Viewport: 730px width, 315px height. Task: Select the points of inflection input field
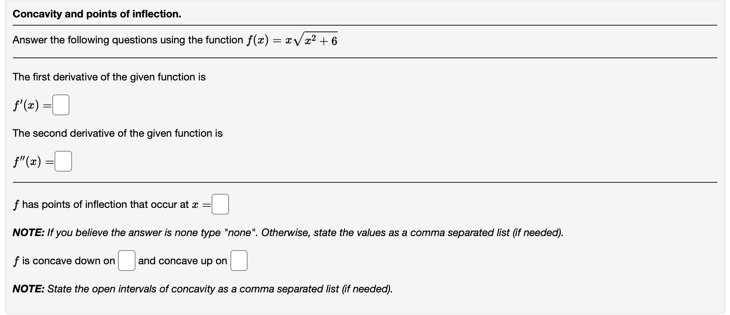click(x=220, y=204)
